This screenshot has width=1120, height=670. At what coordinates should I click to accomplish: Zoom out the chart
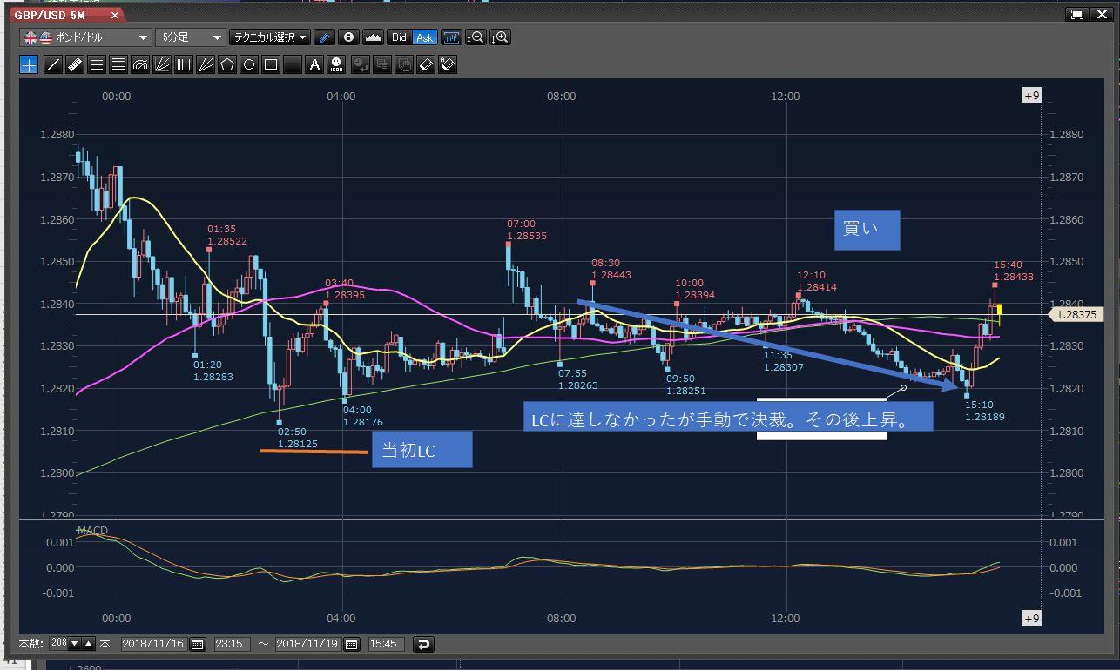click(x=476, y=37)
